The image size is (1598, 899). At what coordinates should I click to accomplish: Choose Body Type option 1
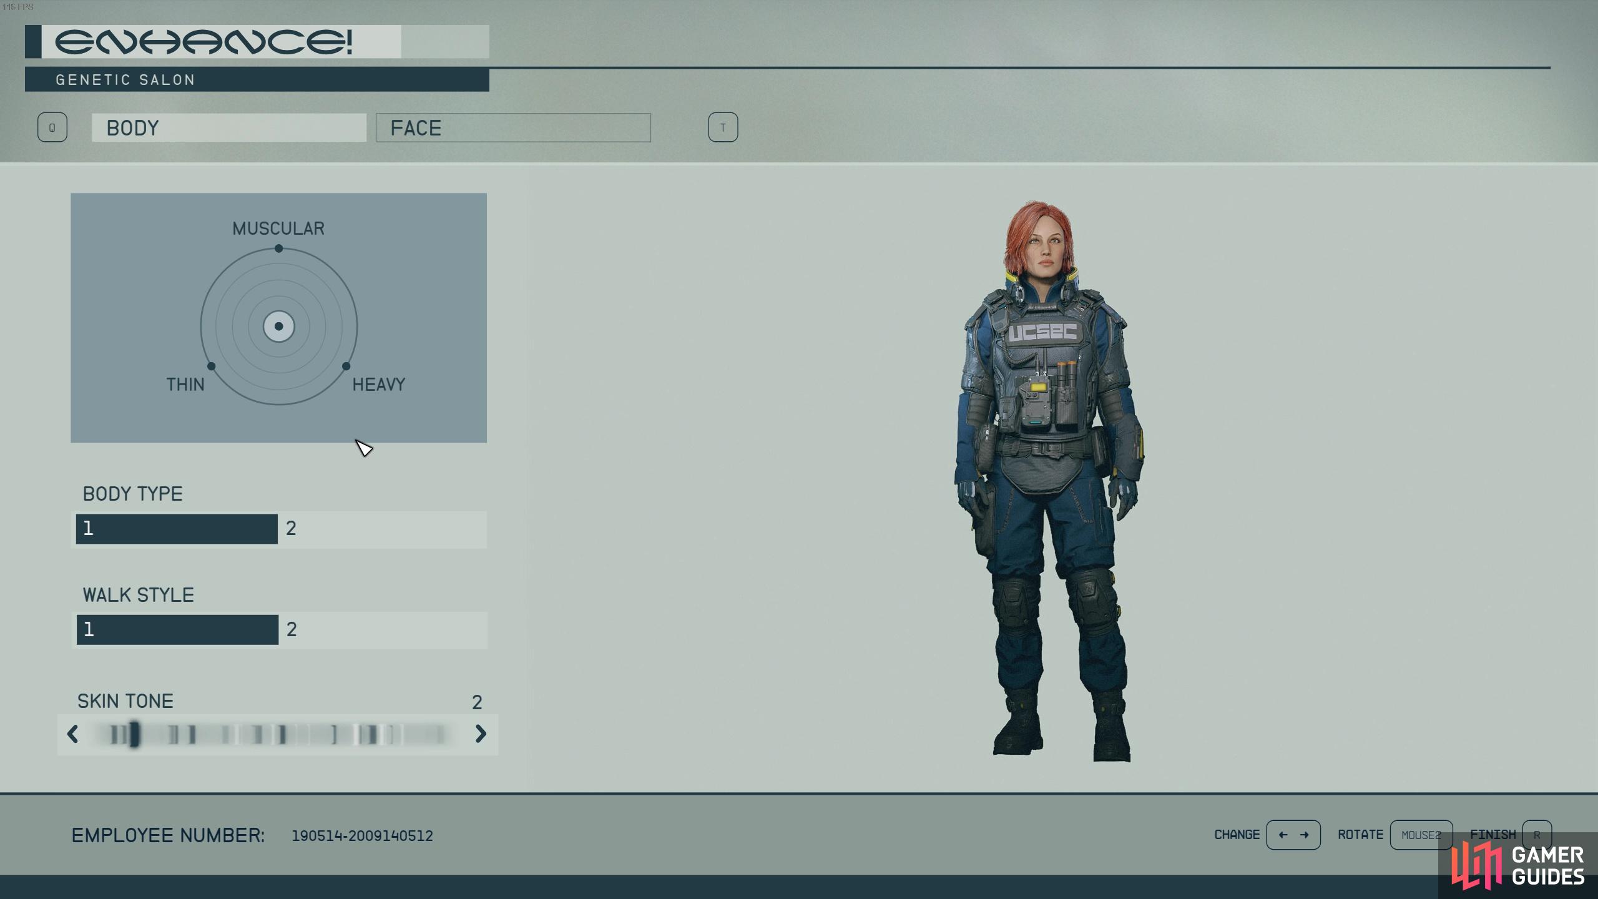point(177,529)
